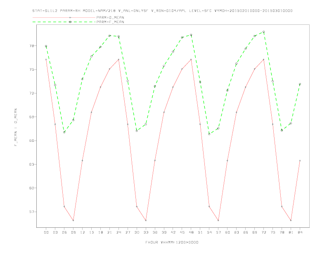Click the x-axis tick label 72

click(x=263, y=232)
